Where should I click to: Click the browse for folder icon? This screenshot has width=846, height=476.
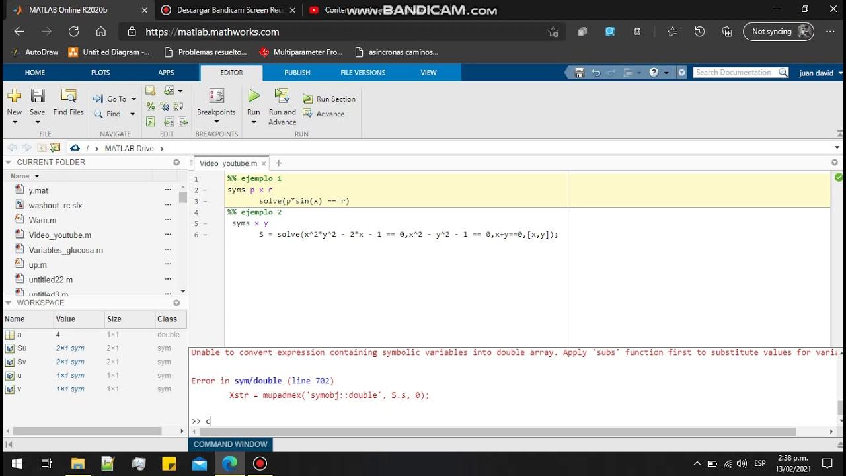pyautogui.click(x=56, y=148)
